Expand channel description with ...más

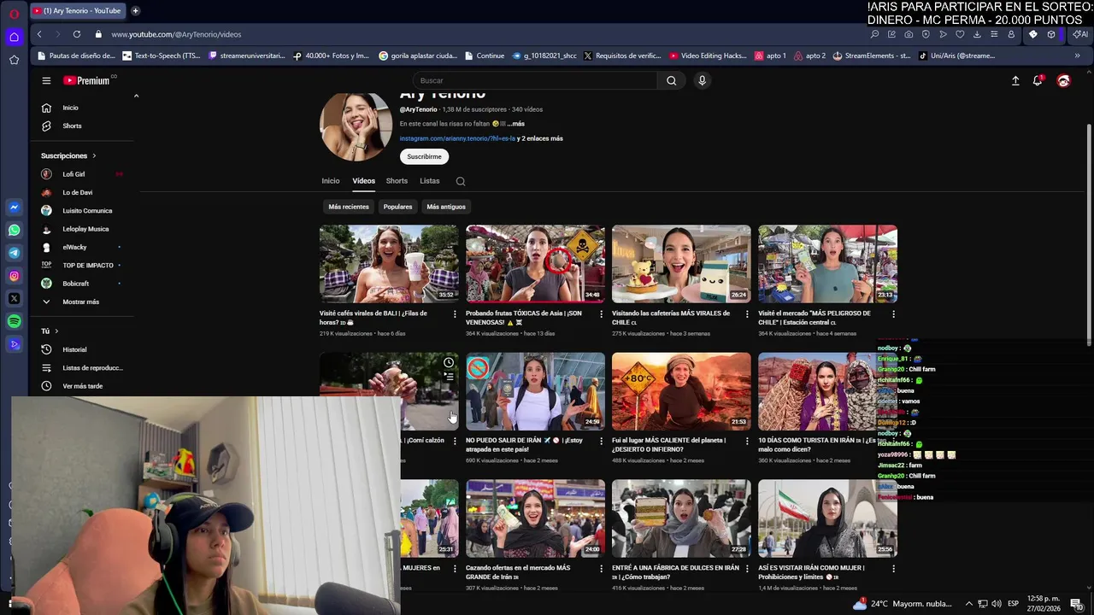coord(515,124)
